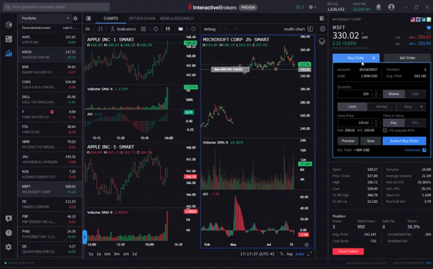Toggle percent scale on chart
Screen dimensions: 433x269
coord(281,254)
